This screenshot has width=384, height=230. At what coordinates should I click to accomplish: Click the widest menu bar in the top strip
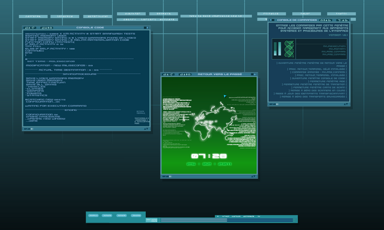coord(216,16)
